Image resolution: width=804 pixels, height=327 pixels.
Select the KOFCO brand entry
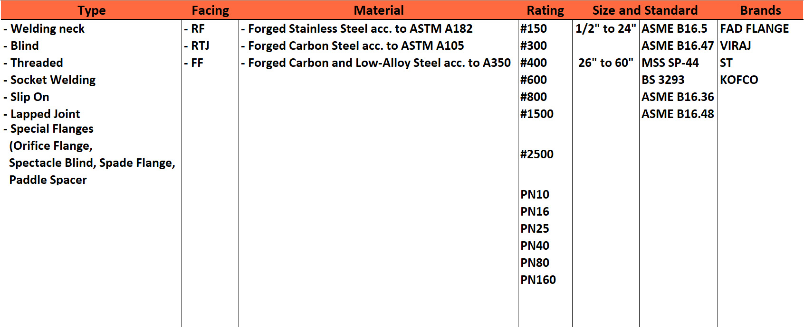(739, 80)
